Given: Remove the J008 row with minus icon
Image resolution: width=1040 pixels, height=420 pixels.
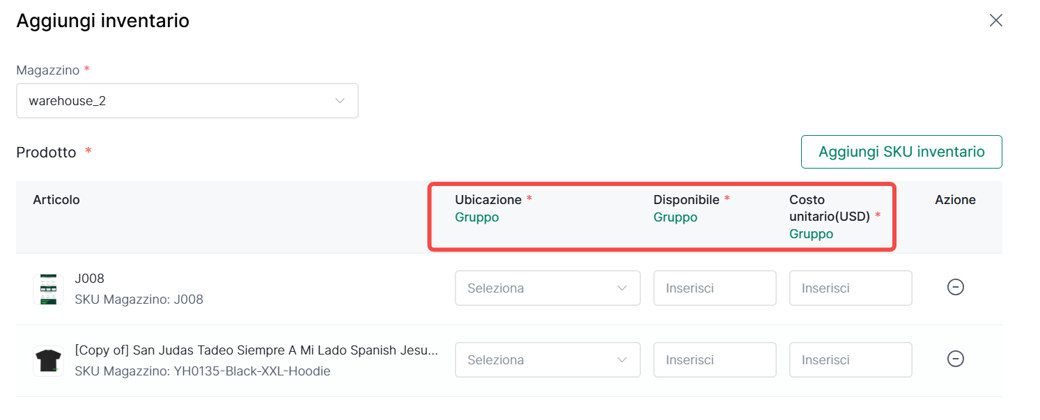Looking at the screenshot, I should pyautogui.click(x=955, y=287).
